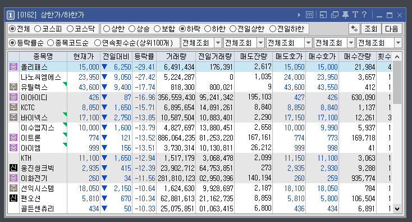The height and width of the screenshot is (222, 412).
Task: Click the 매수호가 column header
Action: [x=322, y=56]
